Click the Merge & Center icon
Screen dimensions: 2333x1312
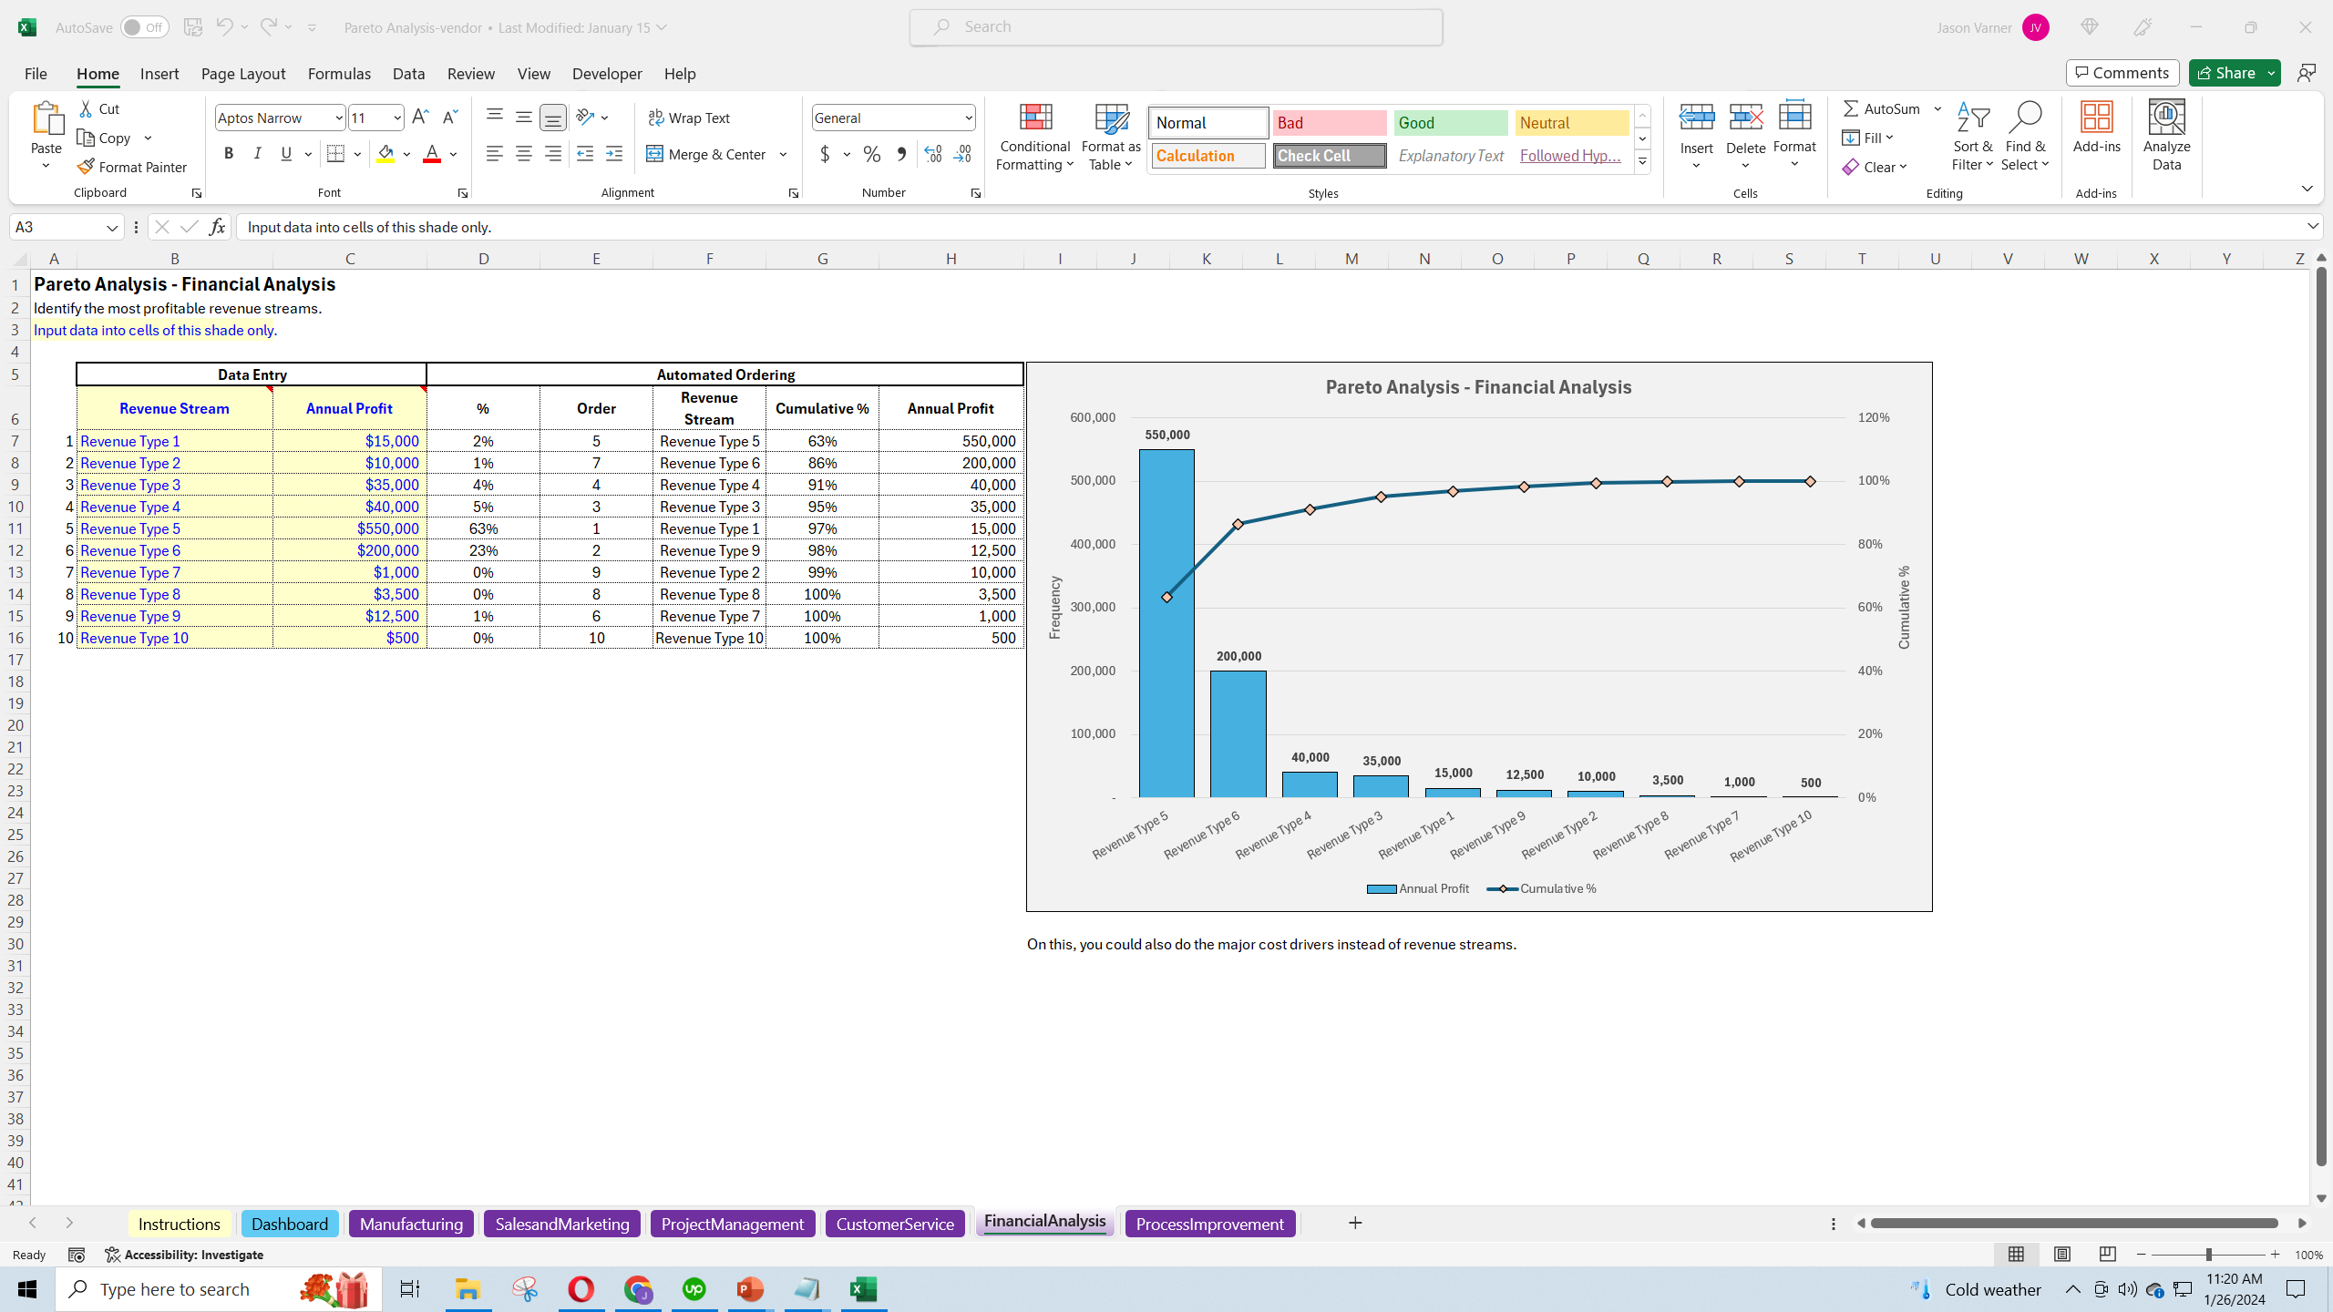point(655,154)
